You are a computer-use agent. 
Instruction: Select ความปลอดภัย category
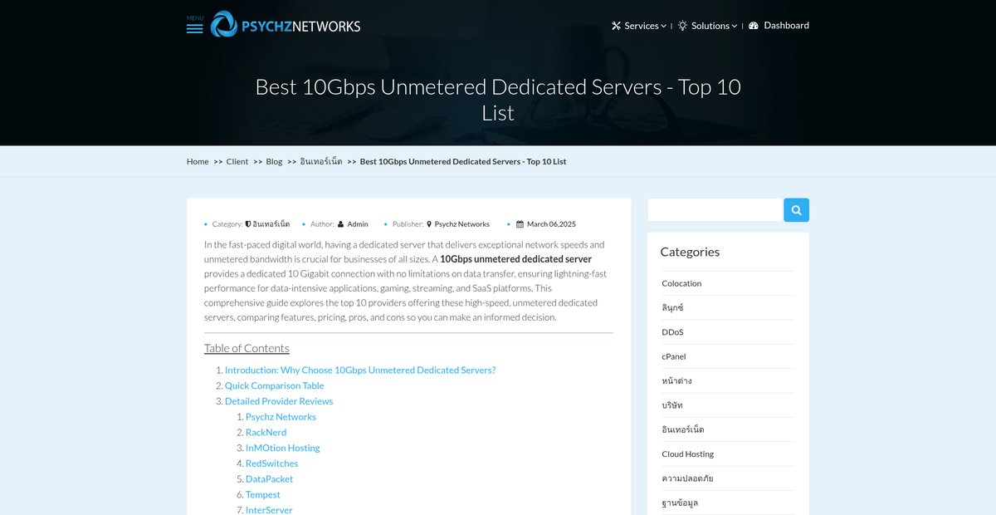687,478
